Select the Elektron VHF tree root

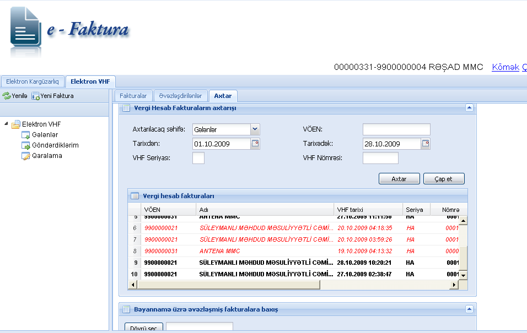[x=41, y=124]
